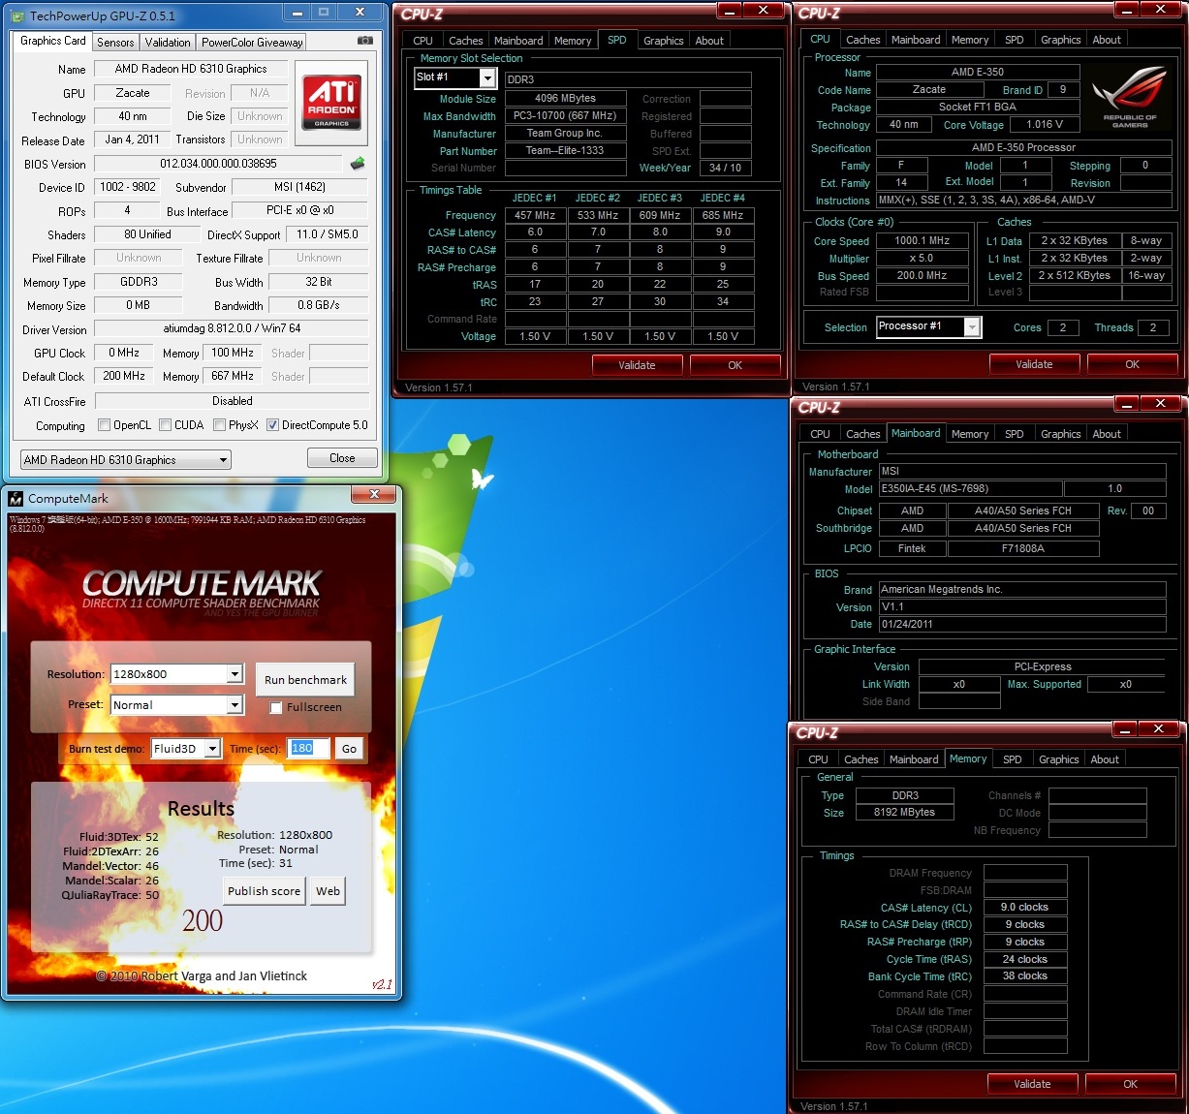Close the CPU-Z Memory window
Screen dimensions: 1189x1114
[1158, 728]
